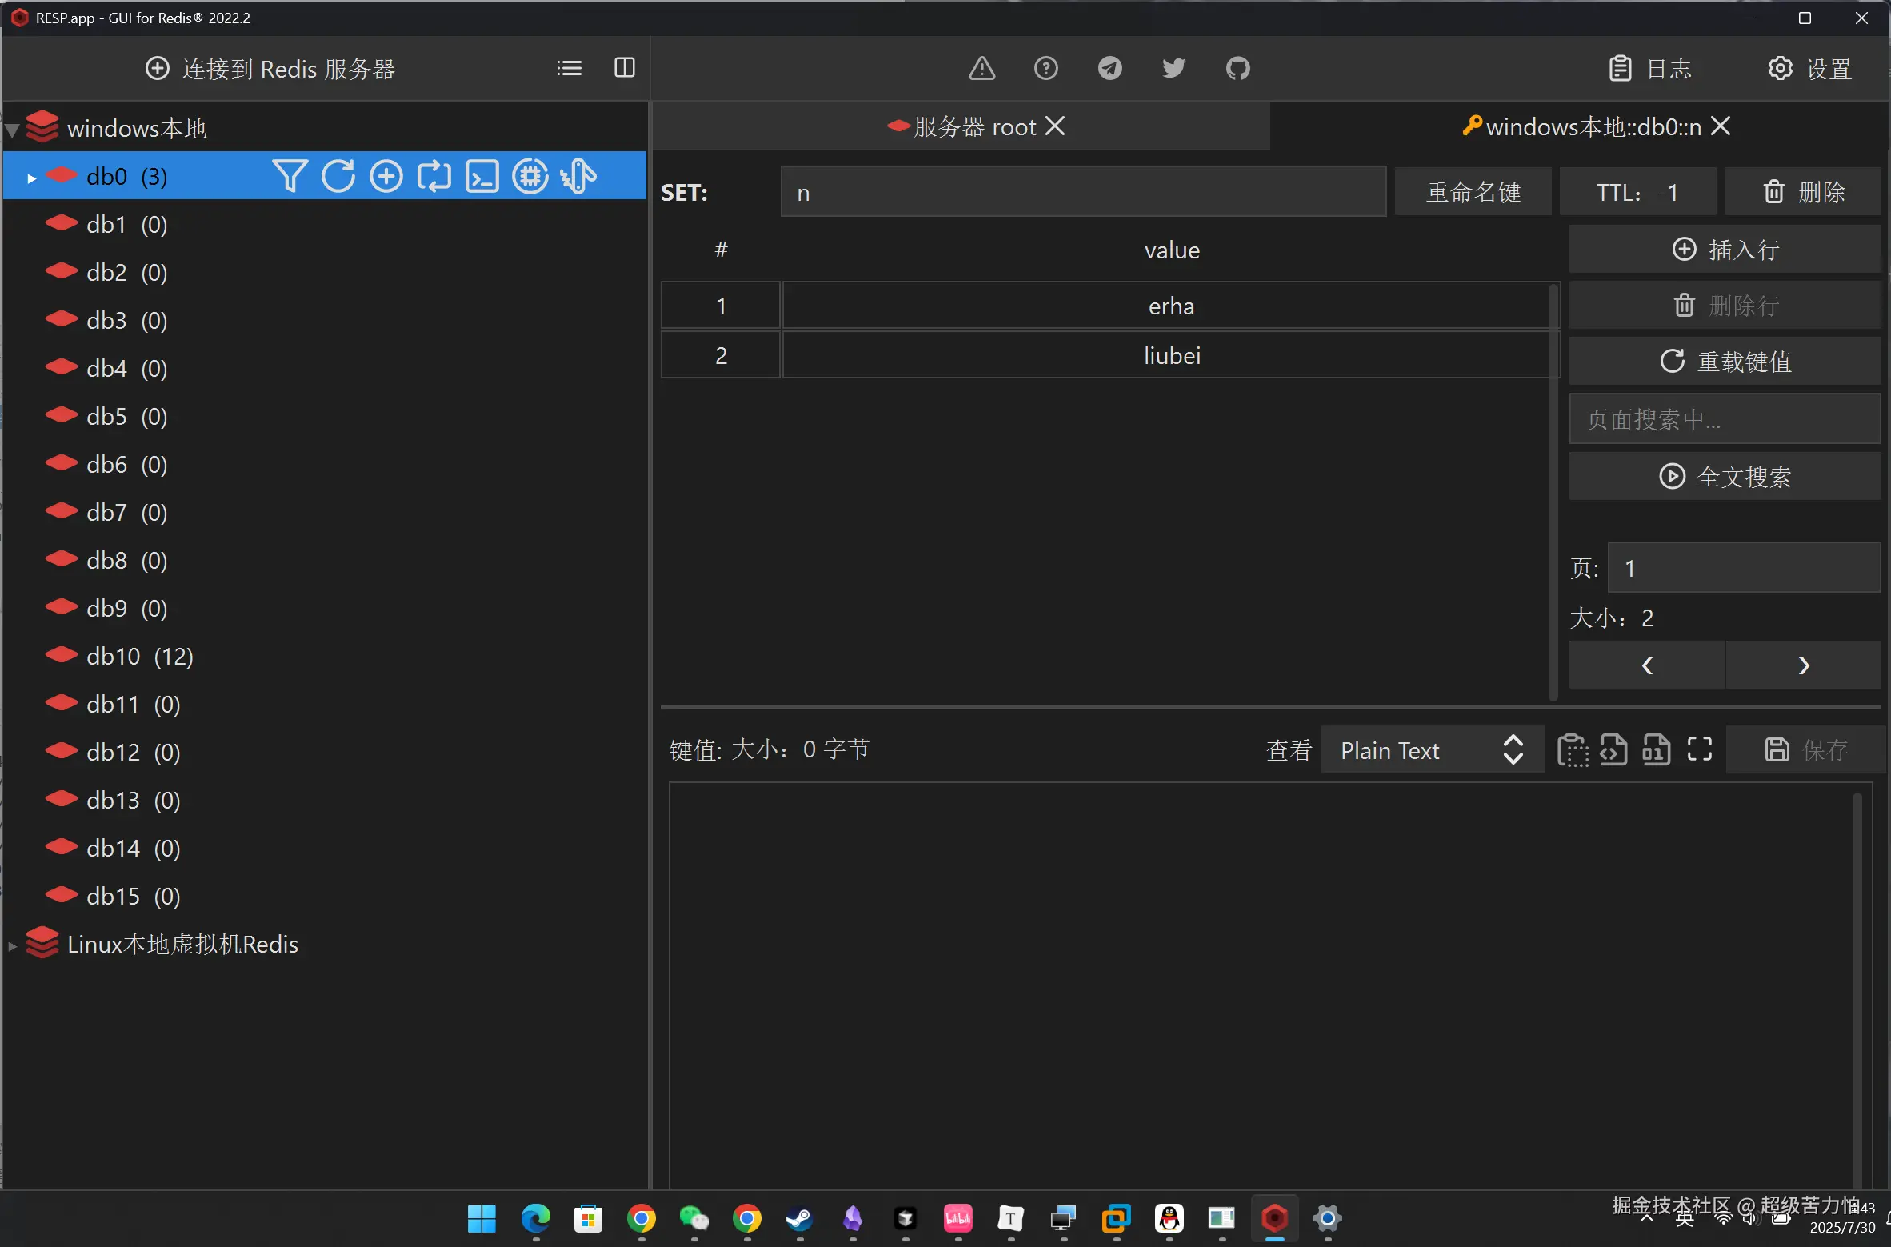Click the 页面搜索 page search field
Image resolution: width=1891 pixels, height=1247 pixels.
coord(1724,419)
